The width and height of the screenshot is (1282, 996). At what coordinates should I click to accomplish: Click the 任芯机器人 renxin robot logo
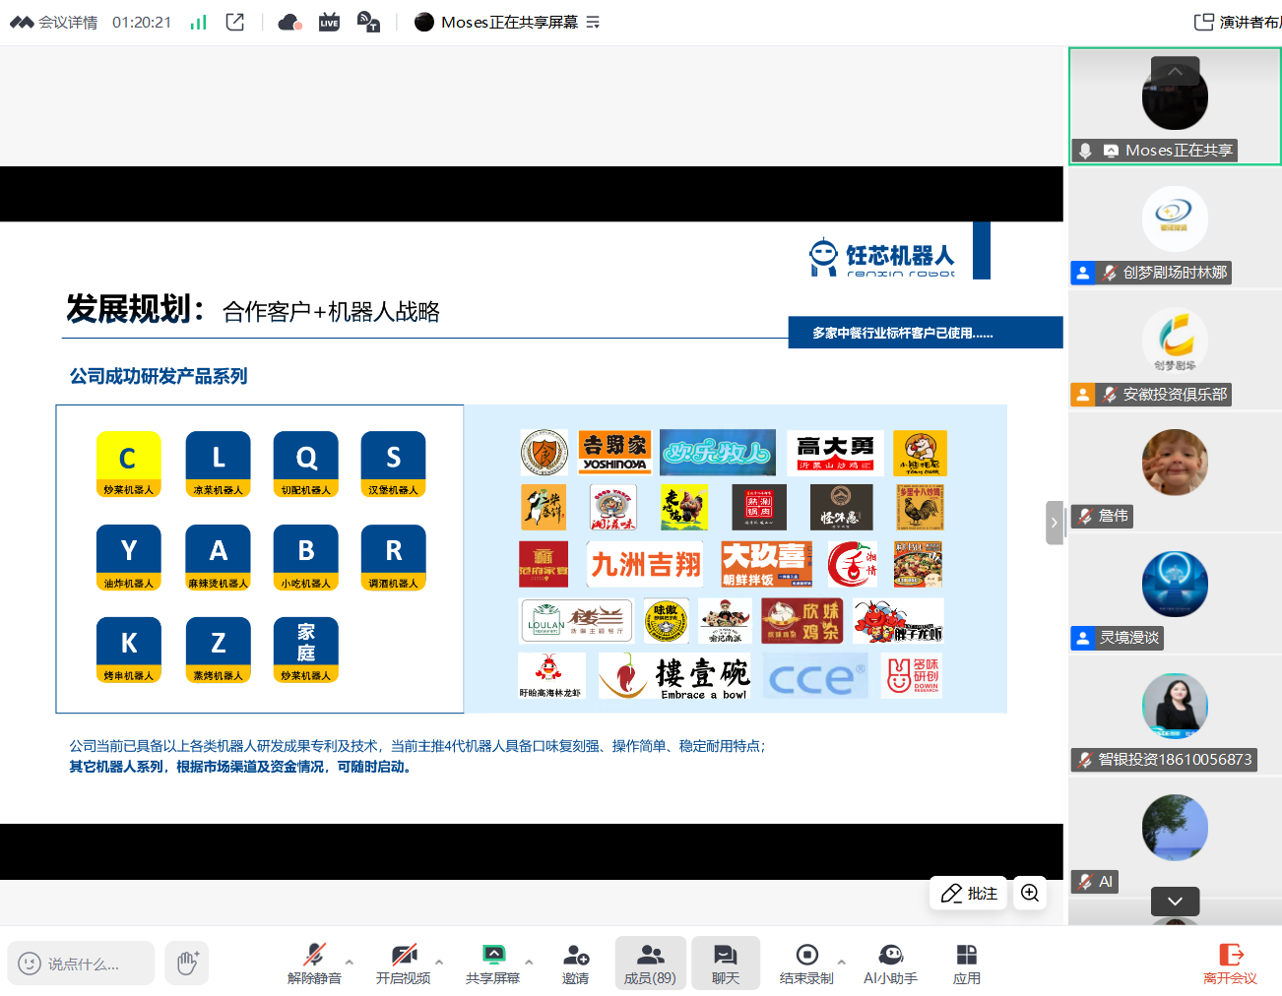[881, 258]
